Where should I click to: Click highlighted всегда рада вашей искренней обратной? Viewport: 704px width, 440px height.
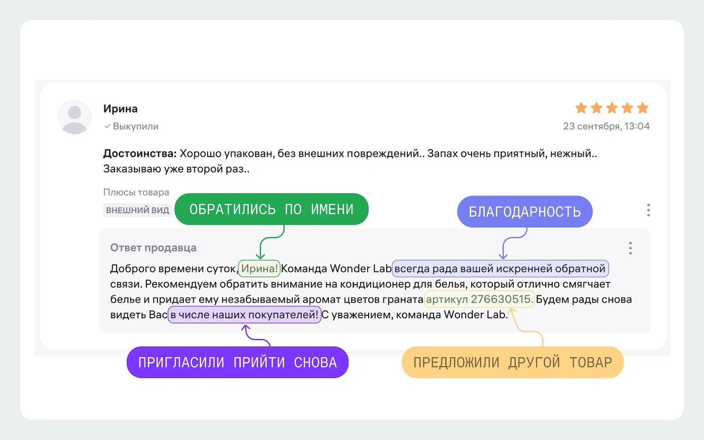[500, 269]
